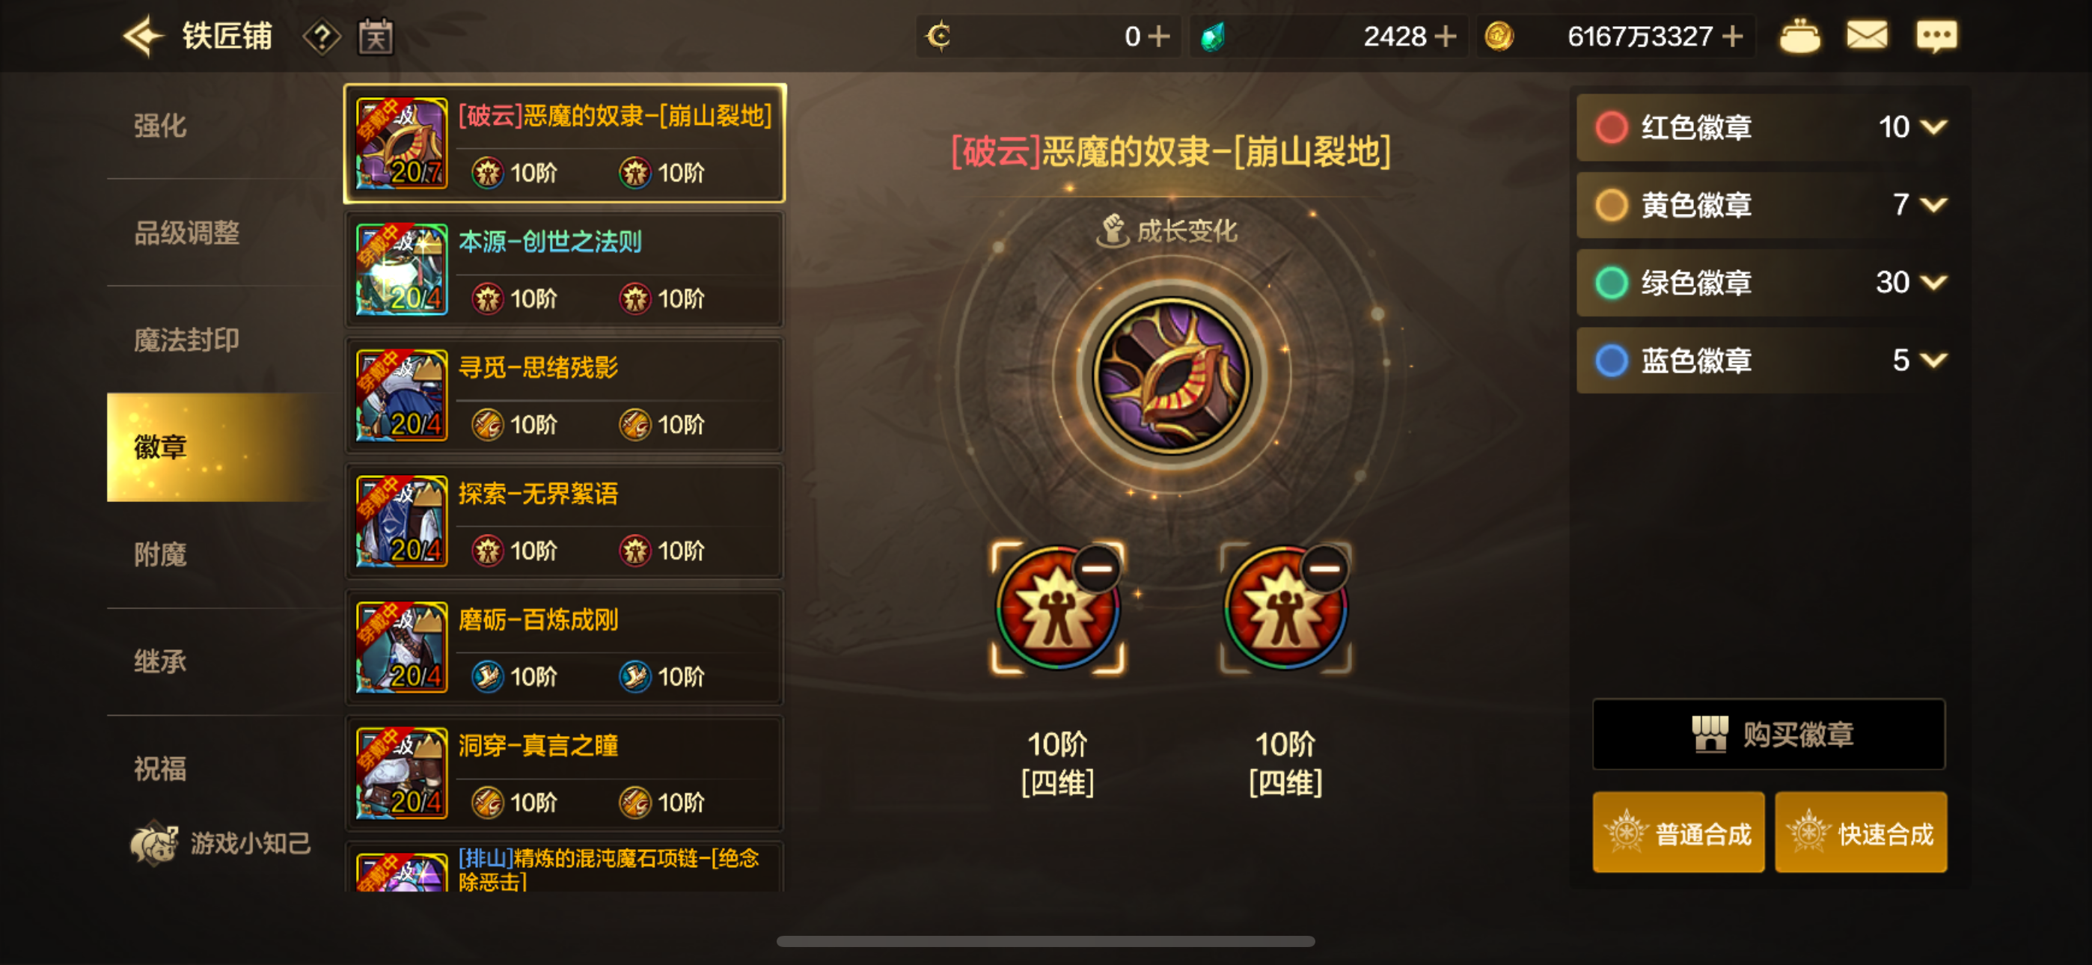2092x965 pixels.
Task: Tap the back arrow beside 铁匠铺
Action: pyautogui.click(x=144, y=37)
